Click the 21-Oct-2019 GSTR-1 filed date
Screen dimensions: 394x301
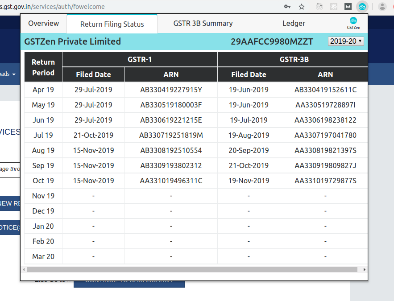pyautogui.click(x=93, y=135)
